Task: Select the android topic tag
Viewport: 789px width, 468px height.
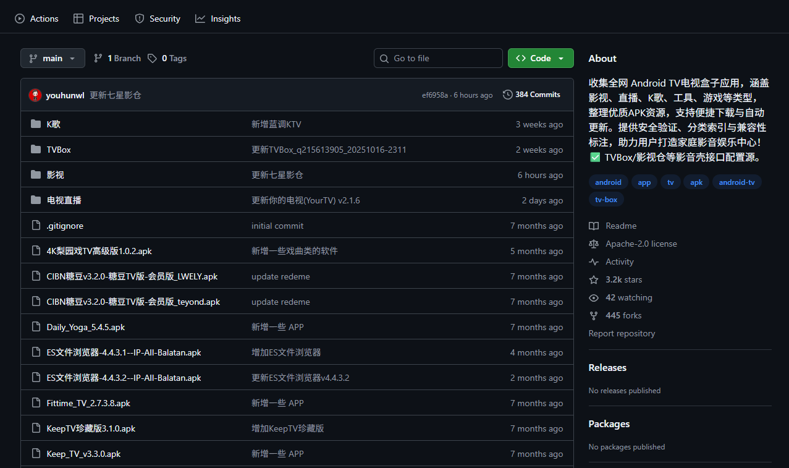Action: [608, 182]
